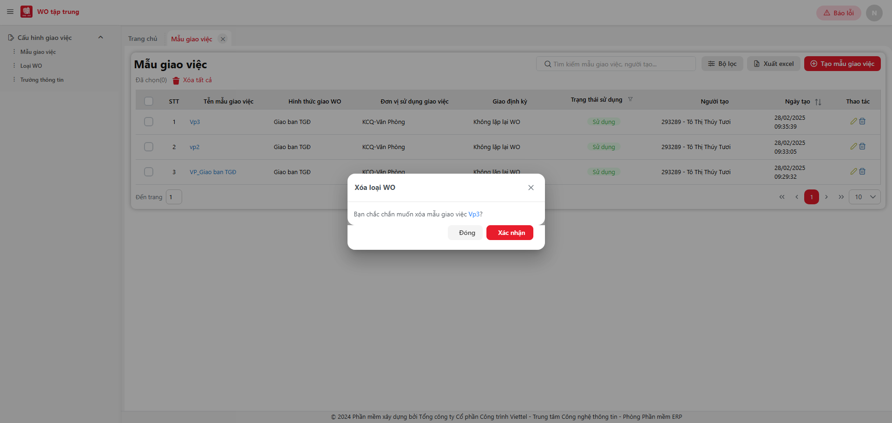Click the Sử dụng status of VP_Giao ban TGĐ

point(603,172)
